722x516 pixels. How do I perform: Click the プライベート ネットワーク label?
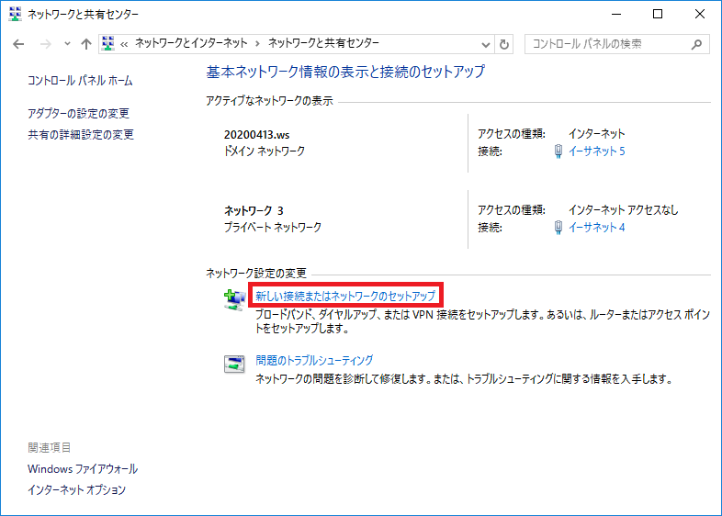tap(273, 227)
